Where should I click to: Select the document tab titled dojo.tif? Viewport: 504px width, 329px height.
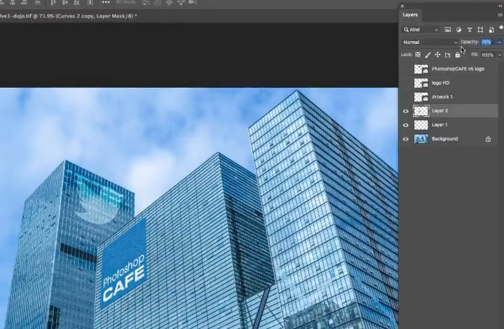[68, 16]
